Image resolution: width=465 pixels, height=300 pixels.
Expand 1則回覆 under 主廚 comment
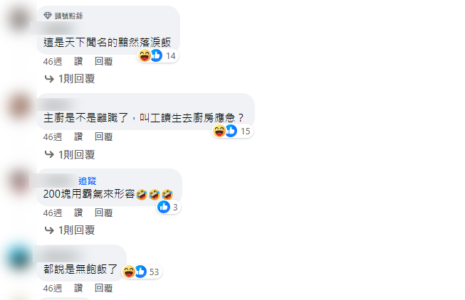point(76,154)
